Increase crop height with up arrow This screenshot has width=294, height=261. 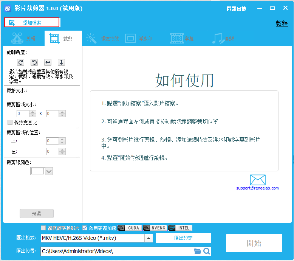[62, 112]
